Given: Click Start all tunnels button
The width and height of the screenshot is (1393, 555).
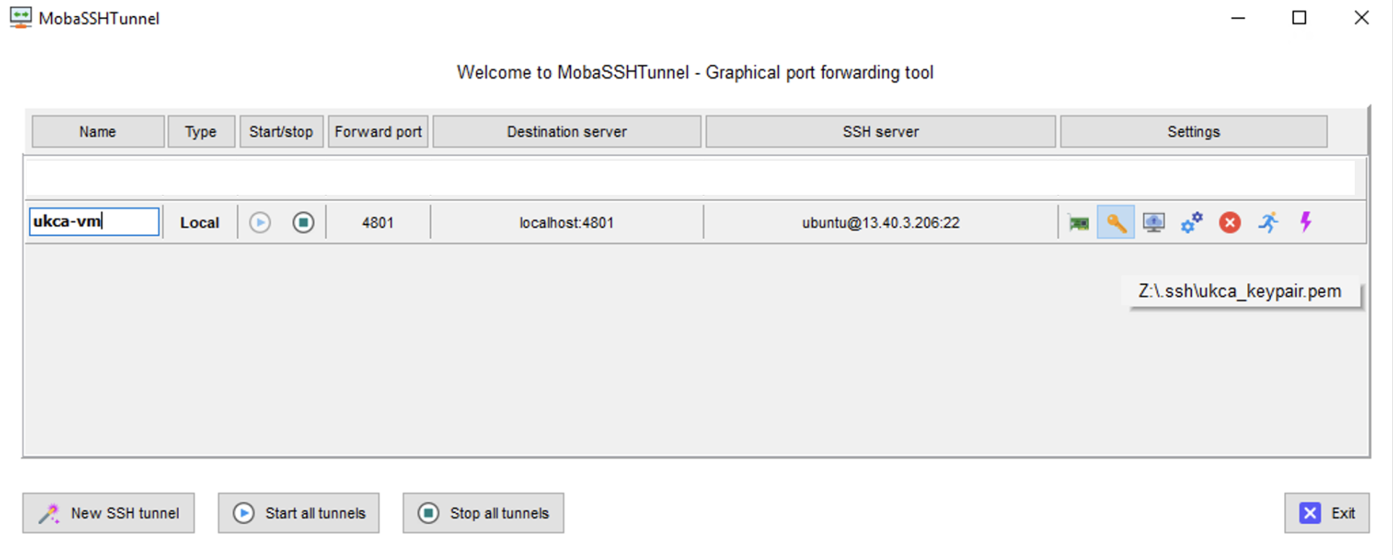Looking at the screenshot, I should (x=298, y=513).
